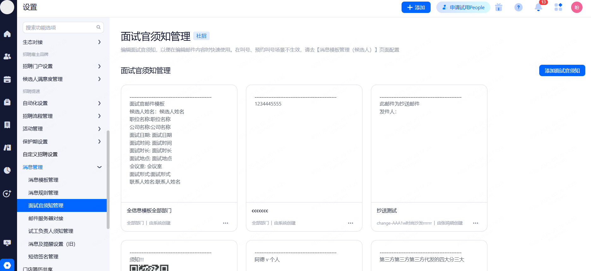Open more options for ccccccc card
Screen dimensions: 591x271
point(350,223)
